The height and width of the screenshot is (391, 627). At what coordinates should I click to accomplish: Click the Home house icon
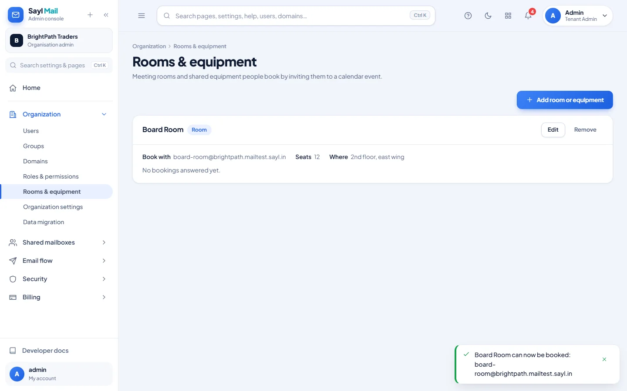(13, 88)
